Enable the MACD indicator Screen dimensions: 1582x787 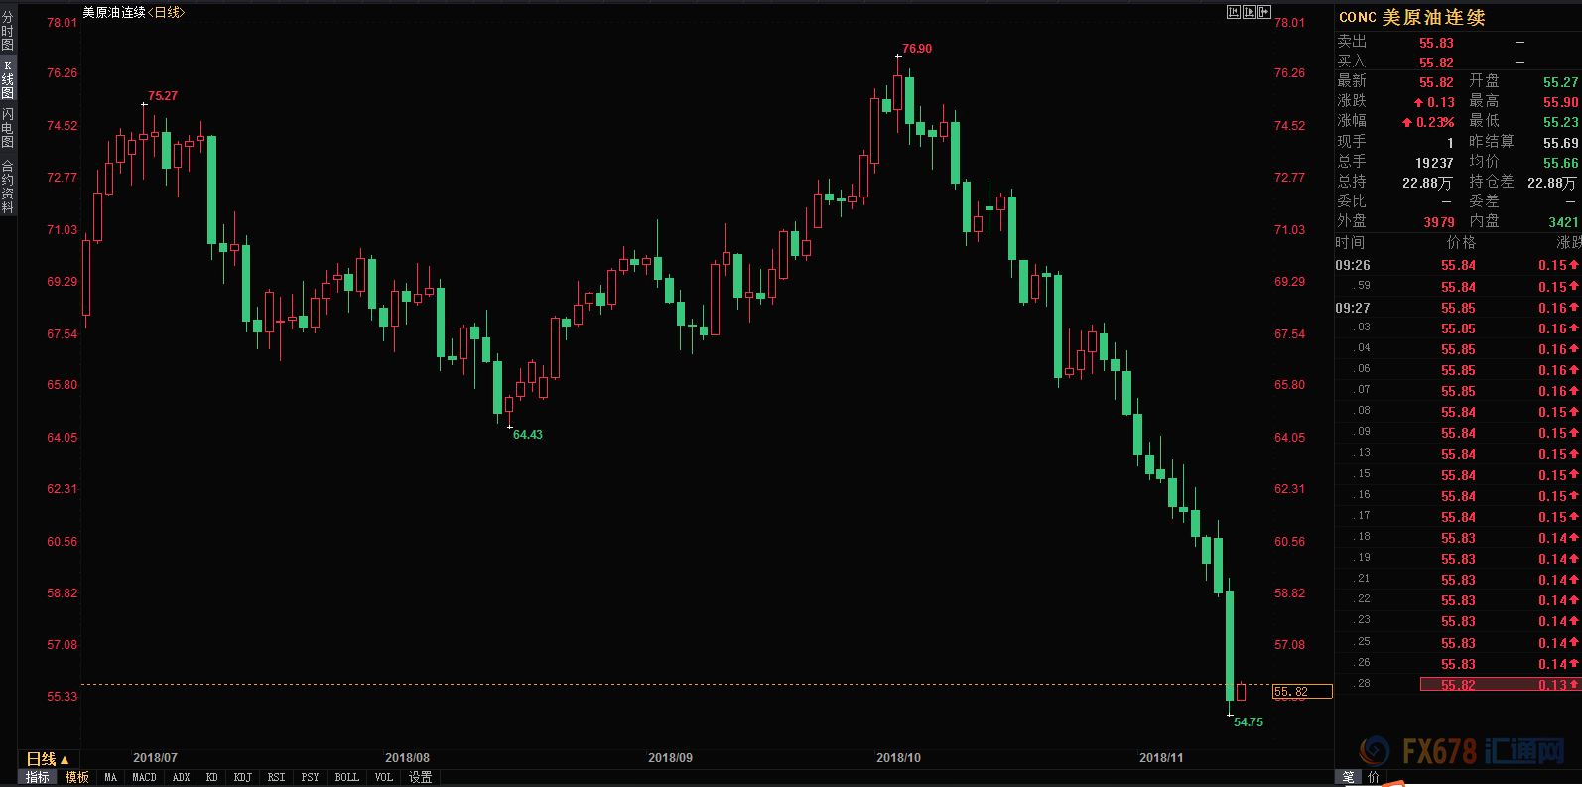pos(144,778)
